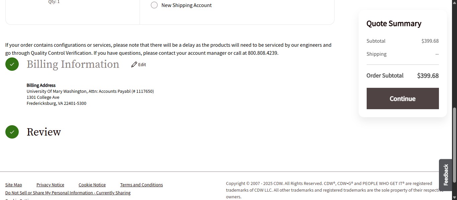Image resolution: width=457 pixels, height=200 pixels.
Task: Expand the Review section heading
Action: 43,132
